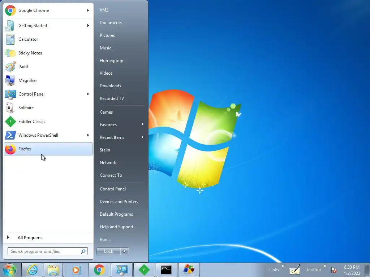Viewport: 370px width, 277px height.
Task: Launch Calculator from the Start menu
Action: coord(48,39)
